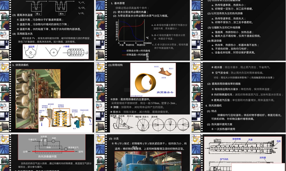Click the colored cylinder dryer schematic diagram
Screen dimensions: 286x171
pos(65,115)
